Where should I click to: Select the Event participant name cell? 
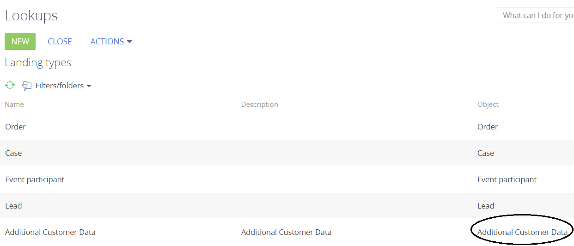pos(35,179)
